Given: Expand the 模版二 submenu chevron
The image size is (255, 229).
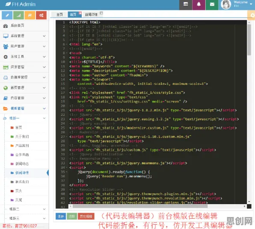Looking at the screenshot, I should click(44, 209).
